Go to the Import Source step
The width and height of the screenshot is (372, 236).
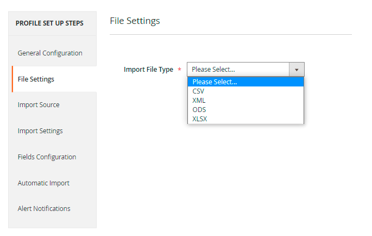point(39,105)
